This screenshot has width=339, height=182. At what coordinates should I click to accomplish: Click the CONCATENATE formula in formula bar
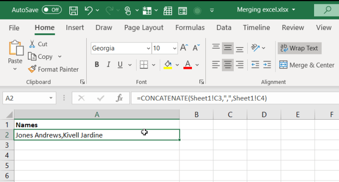click(202, 98)
